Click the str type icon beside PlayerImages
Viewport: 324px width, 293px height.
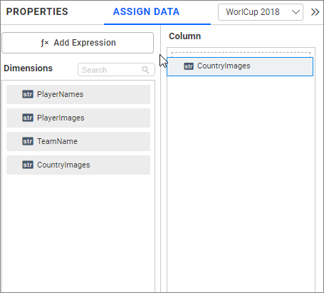(28, 118)
